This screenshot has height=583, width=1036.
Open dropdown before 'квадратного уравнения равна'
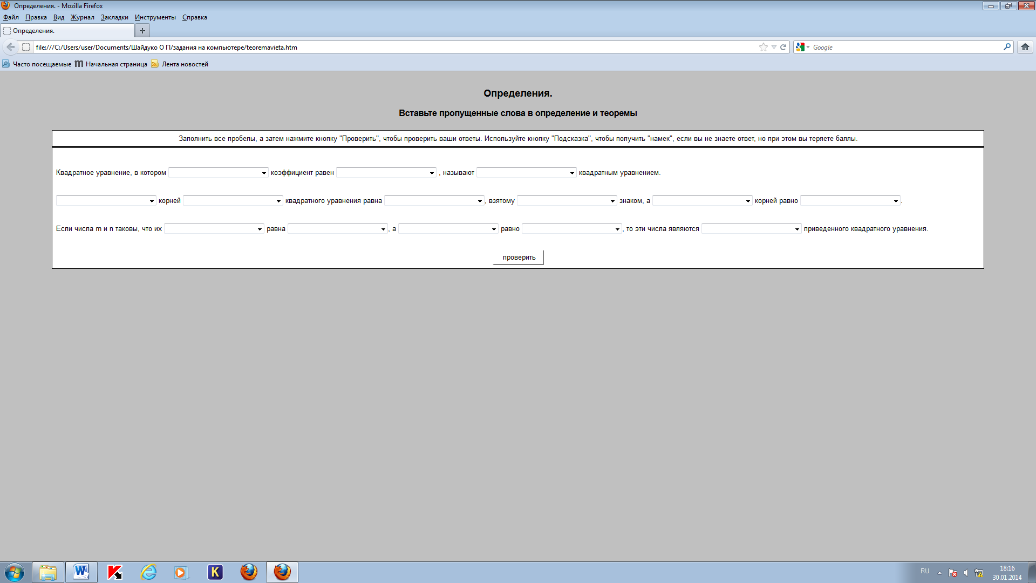point(233,201)
